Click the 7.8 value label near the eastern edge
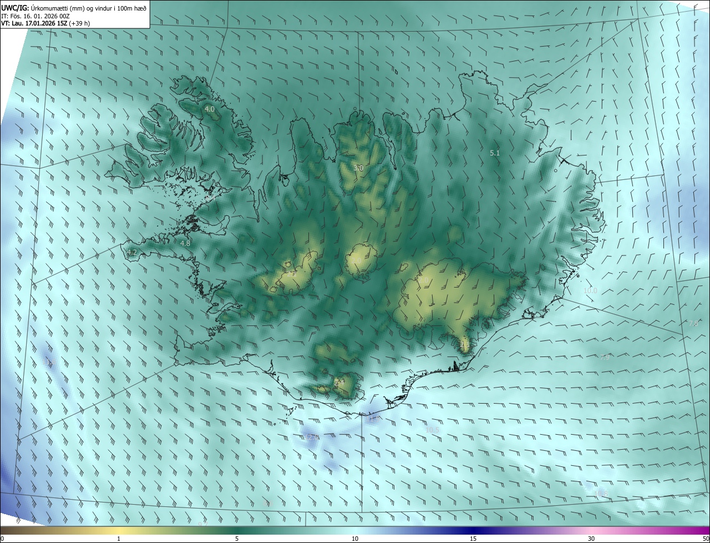This screenshot has height=543, width=710. click(x=693, y=323)
